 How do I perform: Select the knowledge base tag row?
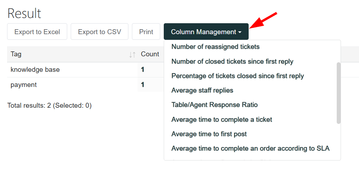(x=35, y=70)
